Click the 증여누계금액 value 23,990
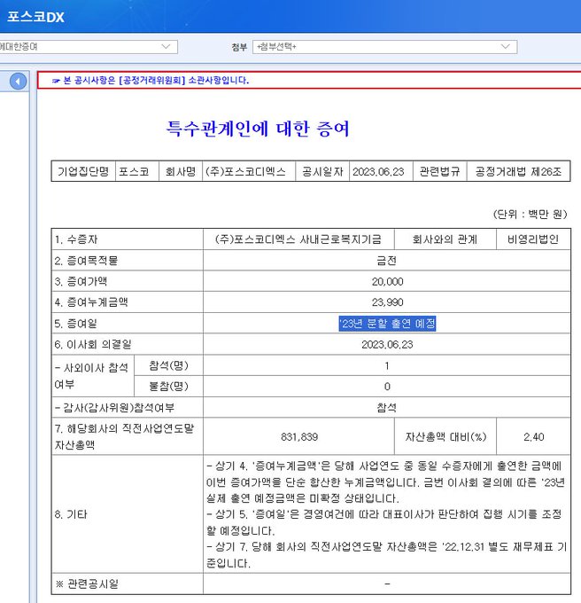The height and width of the screenshot is (603, 581). [387, 302]
